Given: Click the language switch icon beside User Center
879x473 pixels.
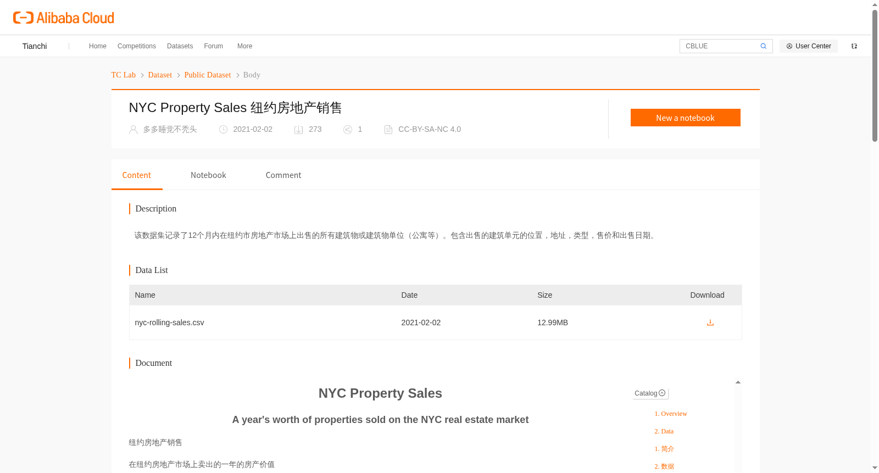Looking at the screenshot, I should pos(854,46).
